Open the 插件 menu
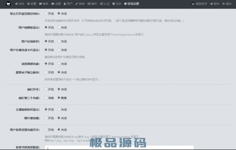236x150 pixels. [92, 4]
